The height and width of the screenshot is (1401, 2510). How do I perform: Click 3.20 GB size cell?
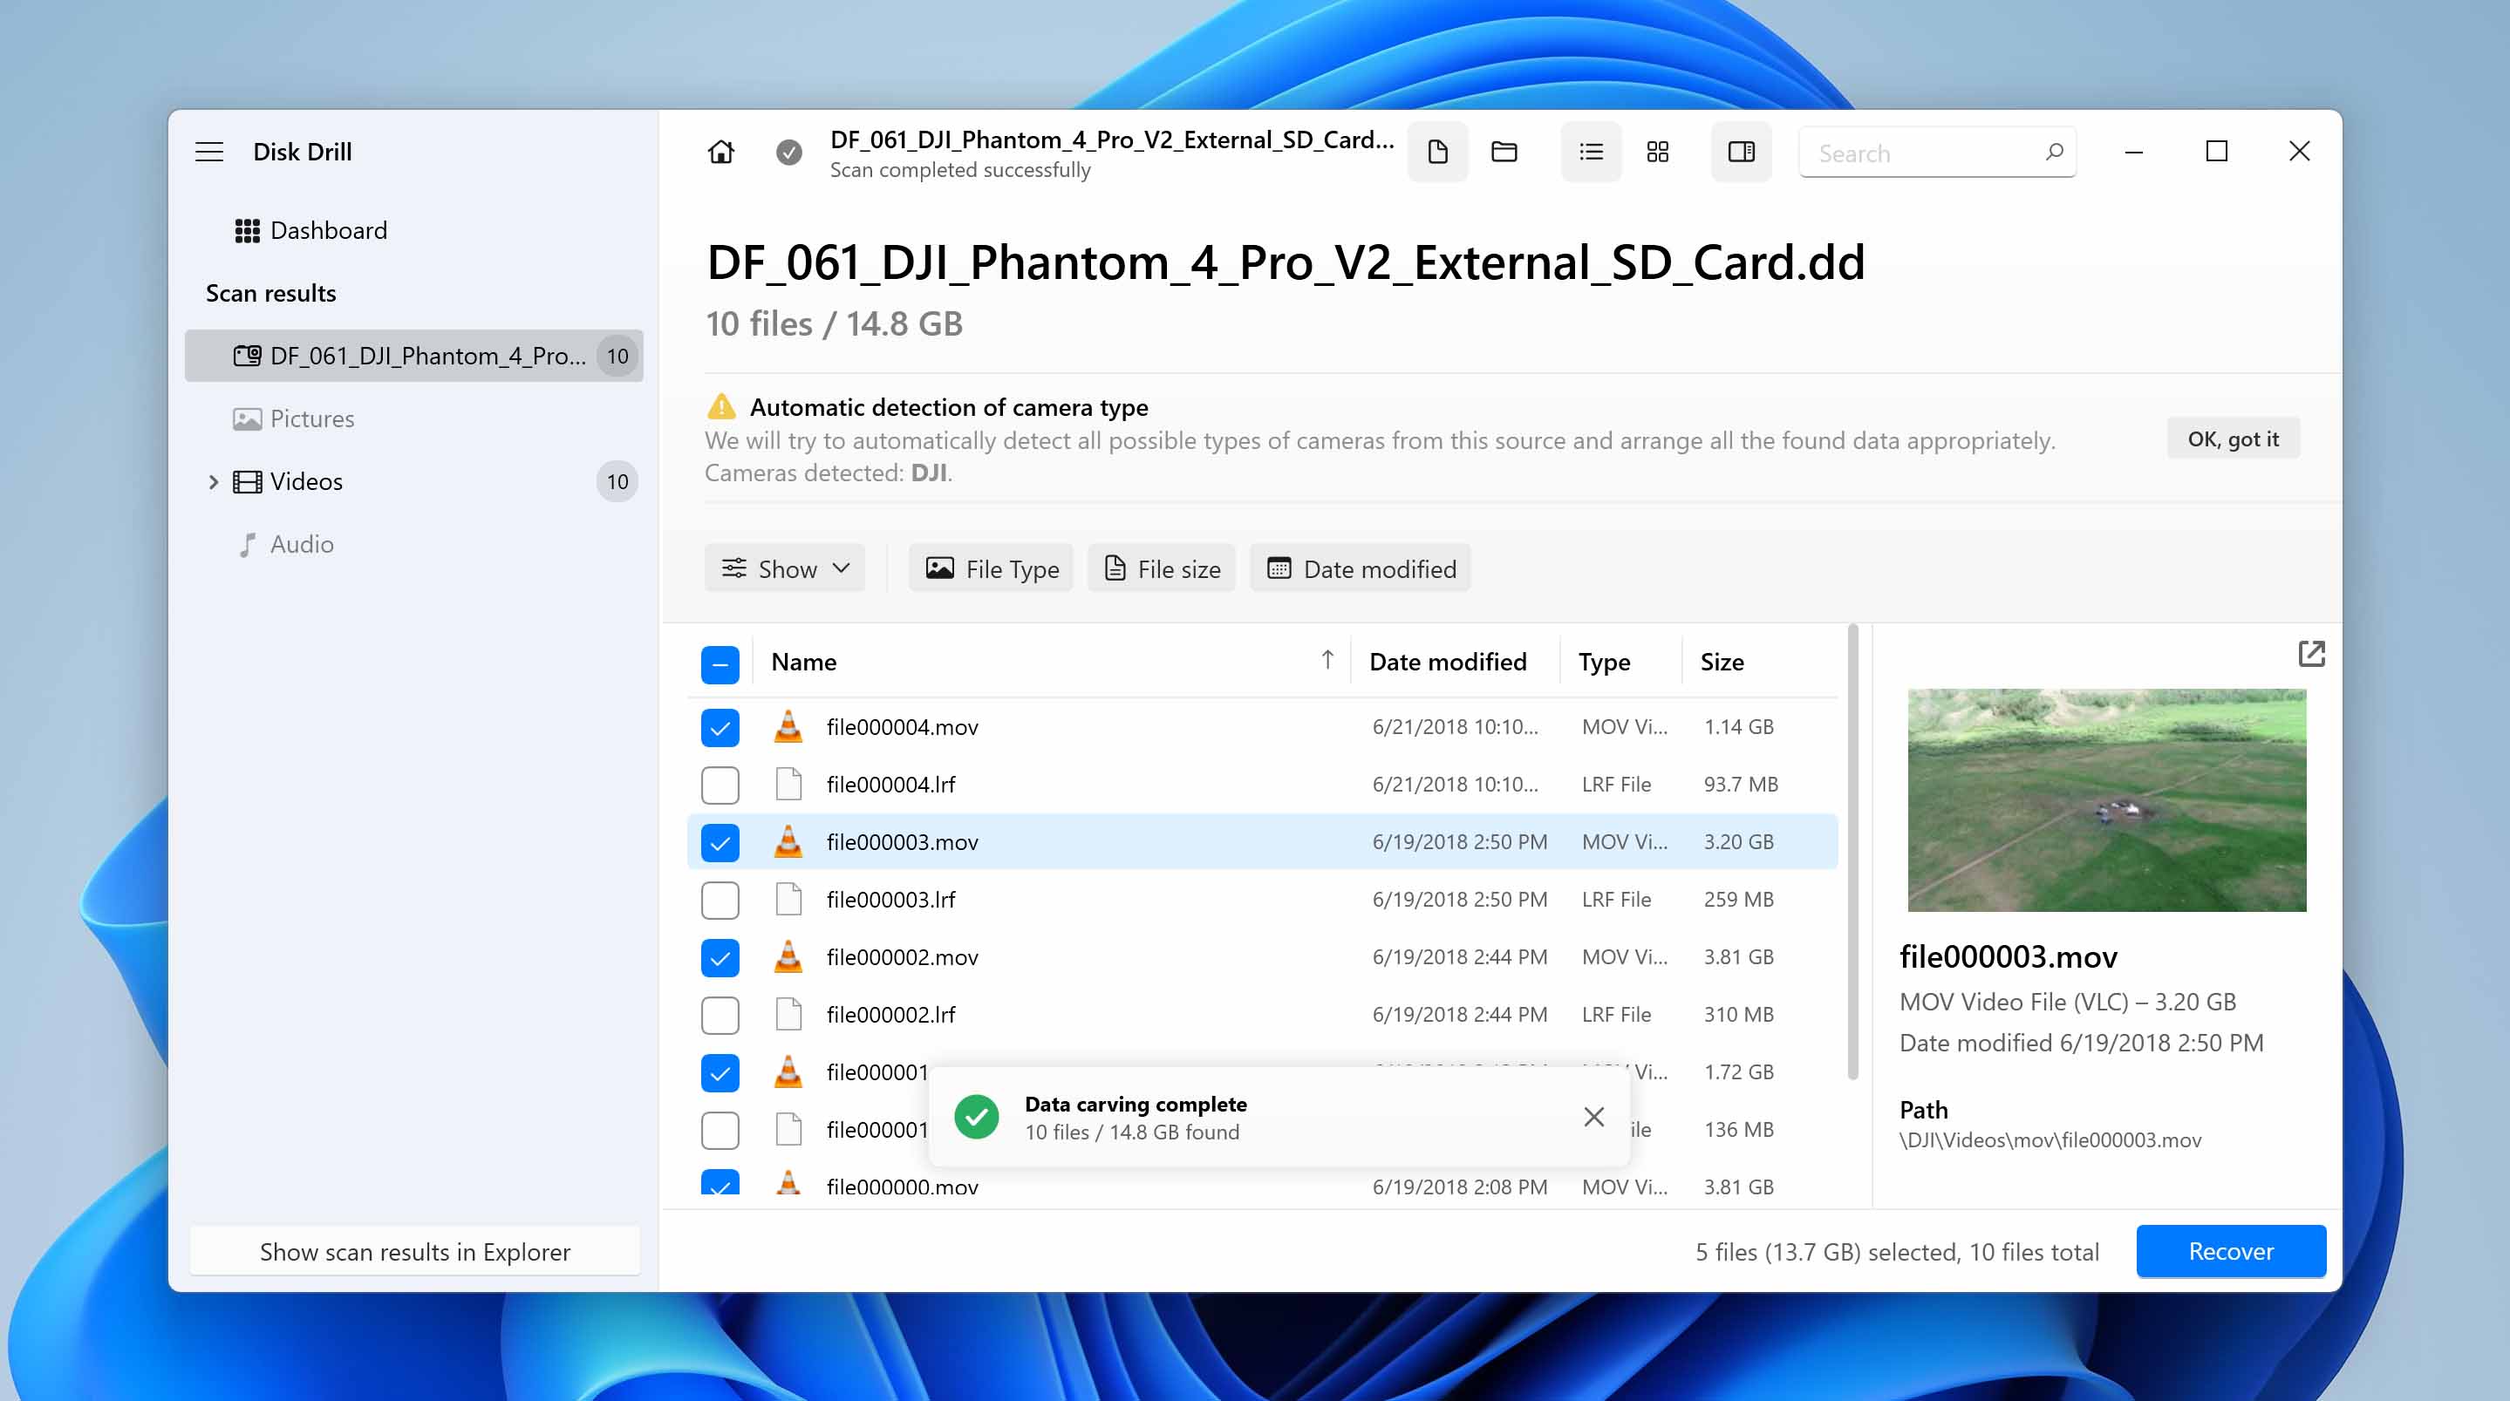[x=1738, y=842]
